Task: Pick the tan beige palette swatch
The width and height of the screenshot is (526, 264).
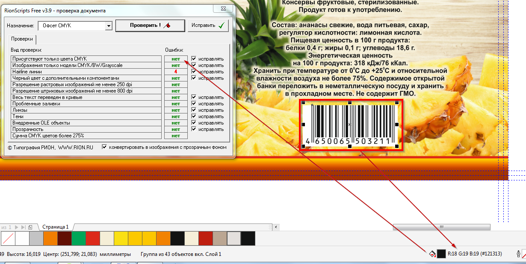Action: click(x=220, y=238)
